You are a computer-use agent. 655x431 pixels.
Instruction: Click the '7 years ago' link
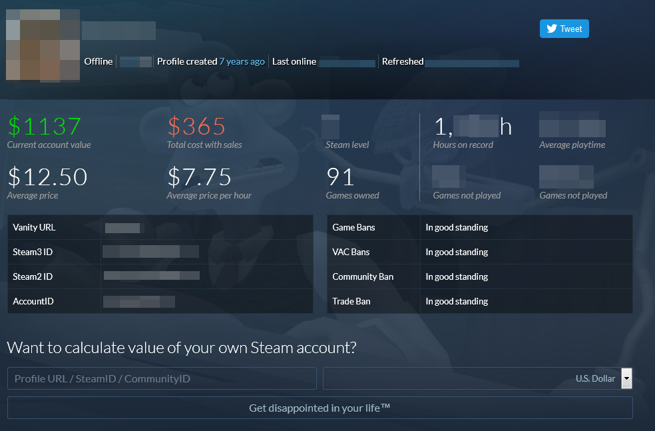point(242,61)
